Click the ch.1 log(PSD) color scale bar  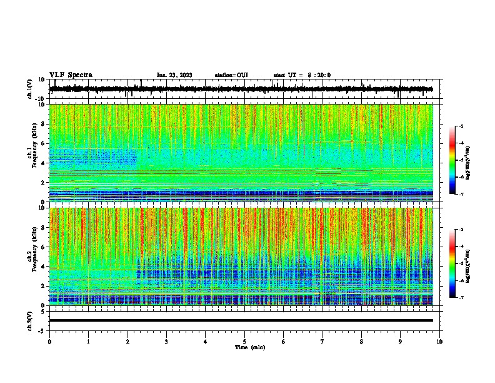click(x=452, y=160)
